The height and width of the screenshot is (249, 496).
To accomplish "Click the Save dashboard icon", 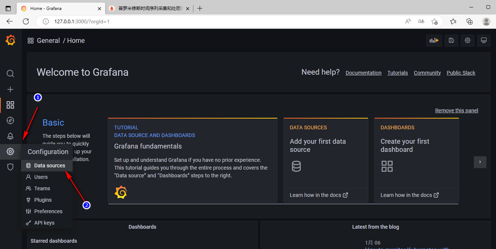I will [x=451, y=41].
